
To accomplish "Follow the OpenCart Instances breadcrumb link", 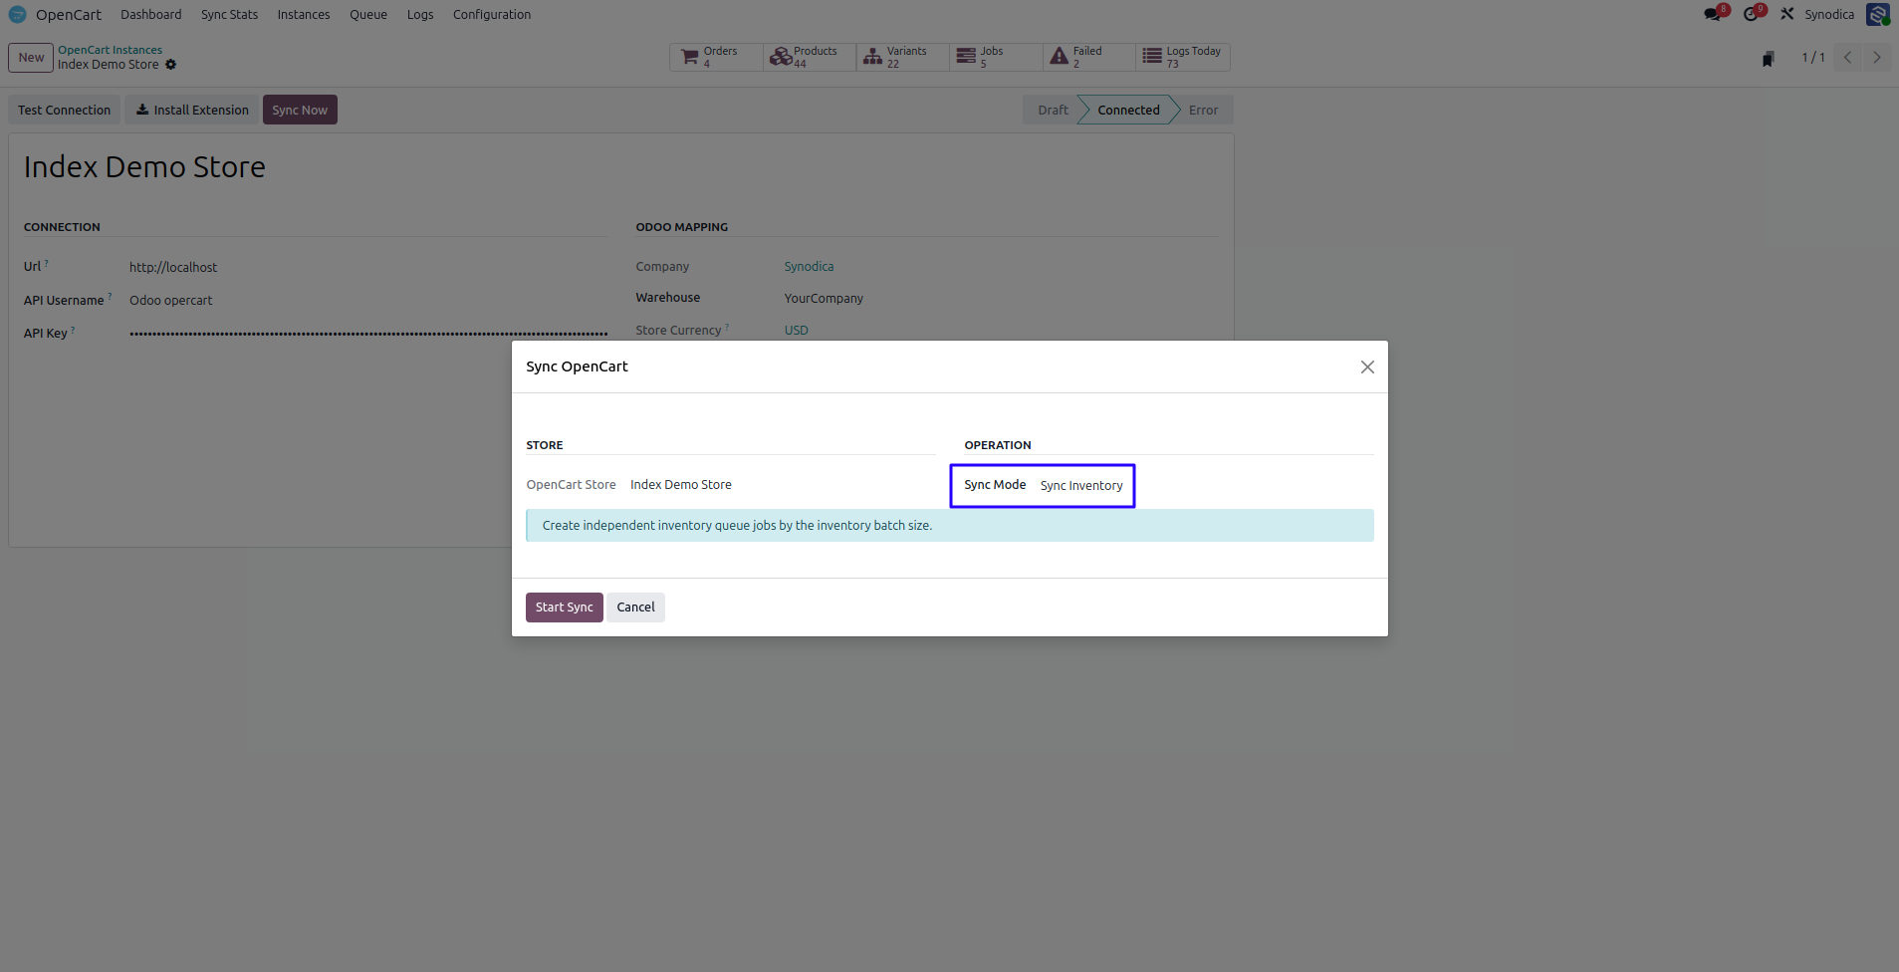I will click(110, 50).
